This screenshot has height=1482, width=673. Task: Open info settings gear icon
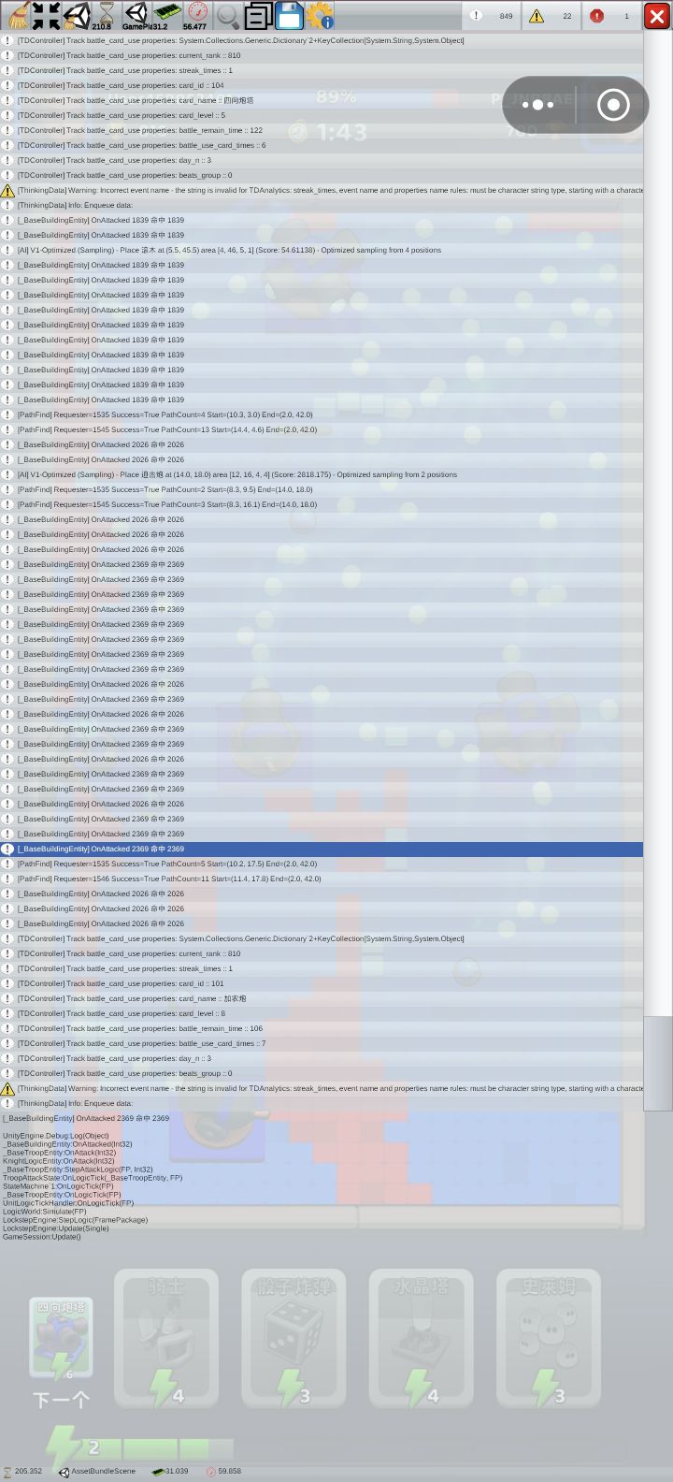[320, 16]
